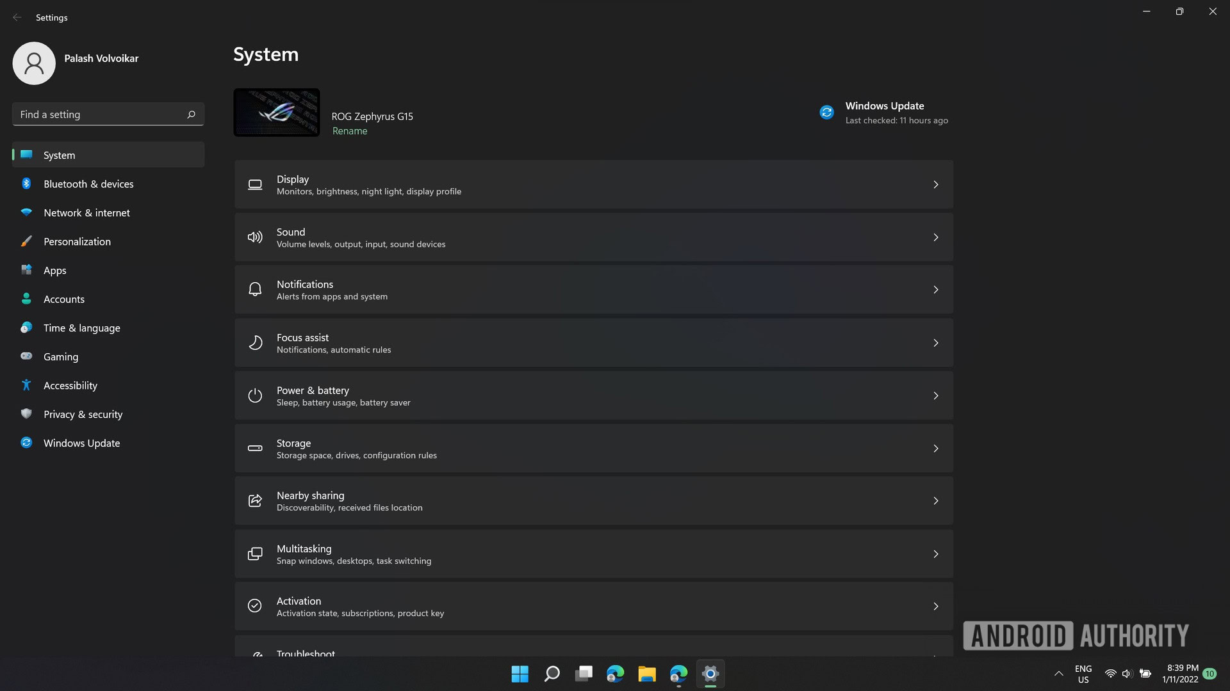Image resolution: width=1230 pixels, height=691 pixels.
Task: Open Accessibility settings
Action: [x=108, y=385]
